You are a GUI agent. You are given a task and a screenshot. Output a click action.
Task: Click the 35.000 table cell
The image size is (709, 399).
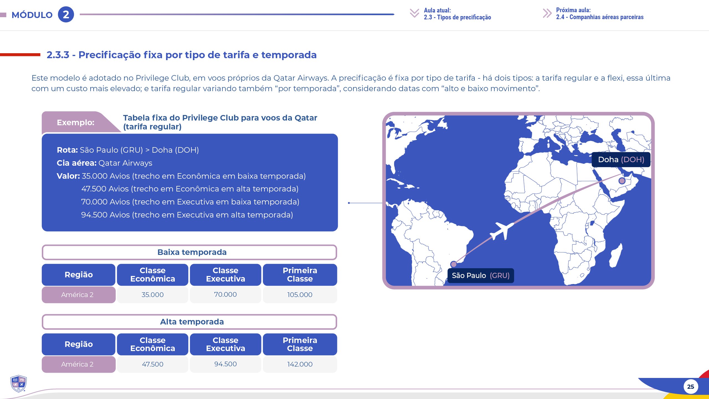153,295
